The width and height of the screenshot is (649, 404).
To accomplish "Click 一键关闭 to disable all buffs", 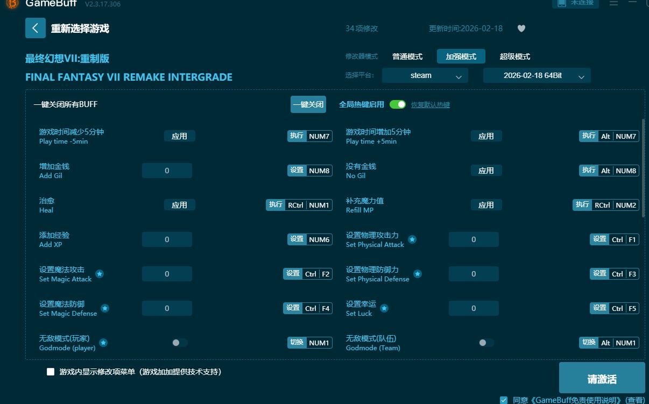I will click(308, 104).
